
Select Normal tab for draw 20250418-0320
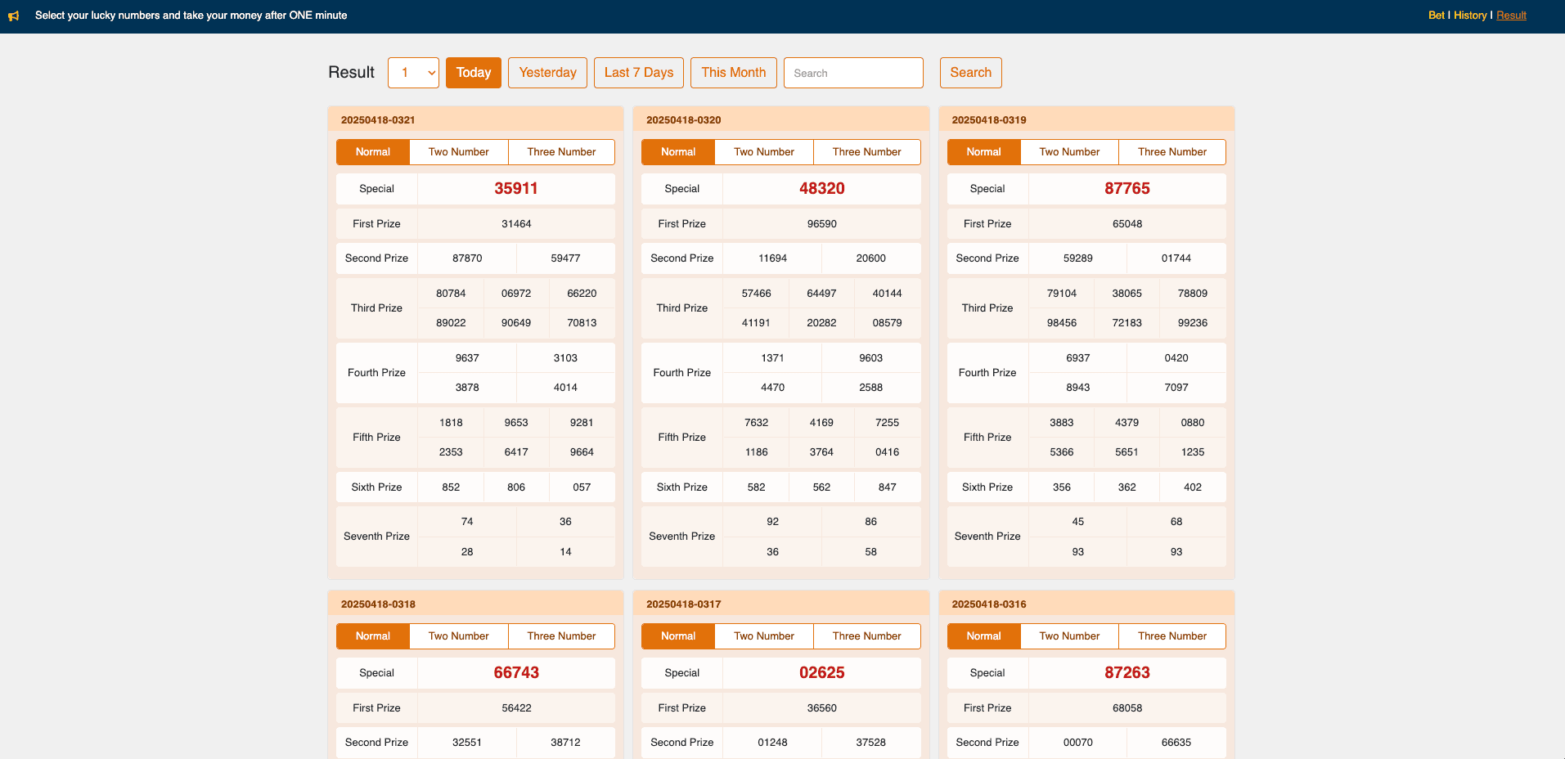[678, 152]
